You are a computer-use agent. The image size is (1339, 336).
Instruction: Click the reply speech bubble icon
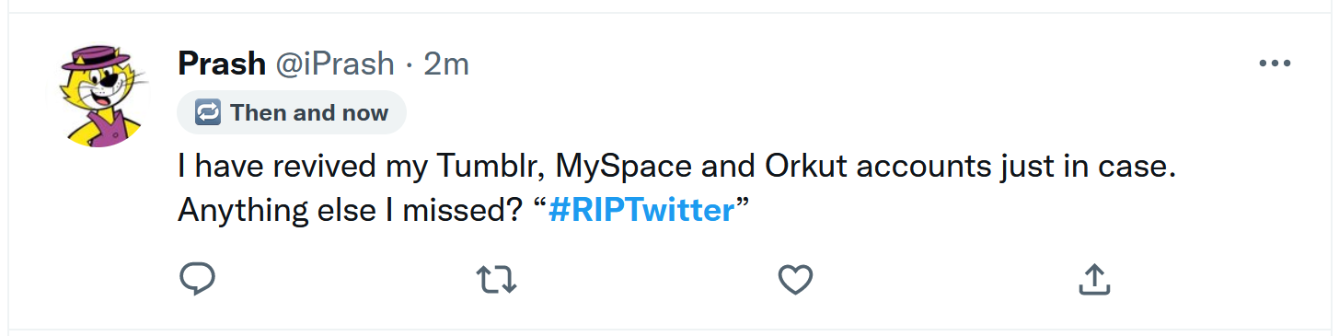pos(197,279)
